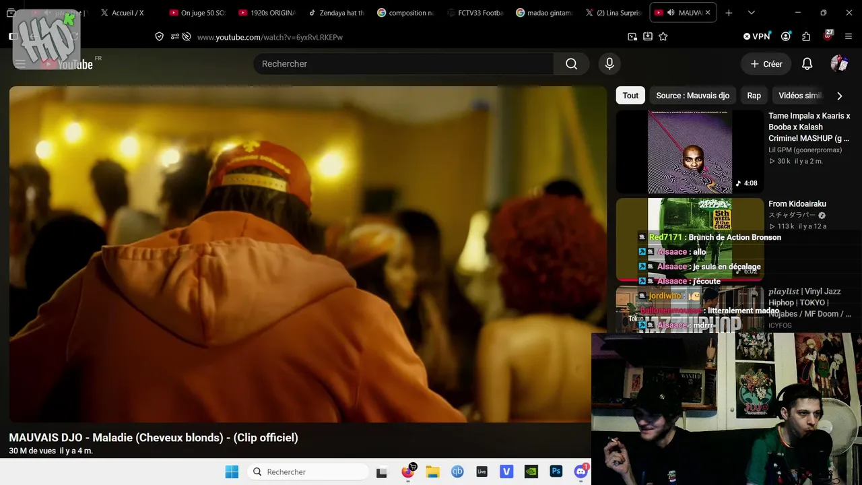Click the browser address bar URL

269,37
